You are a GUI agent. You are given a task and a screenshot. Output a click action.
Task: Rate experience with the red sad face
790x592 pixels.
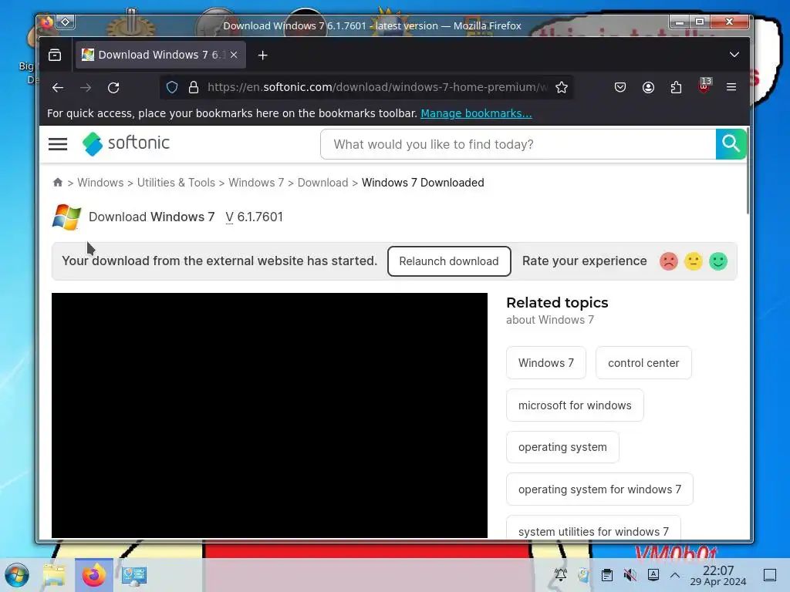click(x=669, y=261)
